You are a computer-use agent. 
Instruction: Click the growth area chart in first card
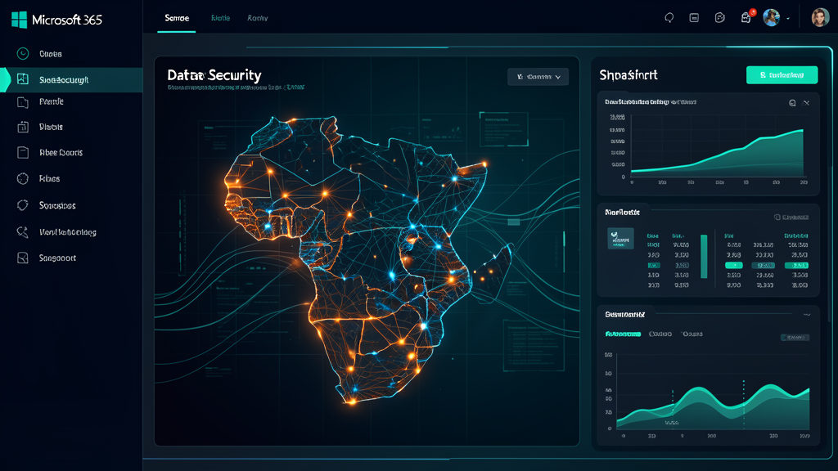tap(717, 152)
